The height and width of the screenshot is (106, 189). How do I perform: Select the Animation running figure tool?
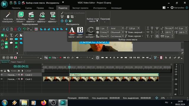point(6,39)
